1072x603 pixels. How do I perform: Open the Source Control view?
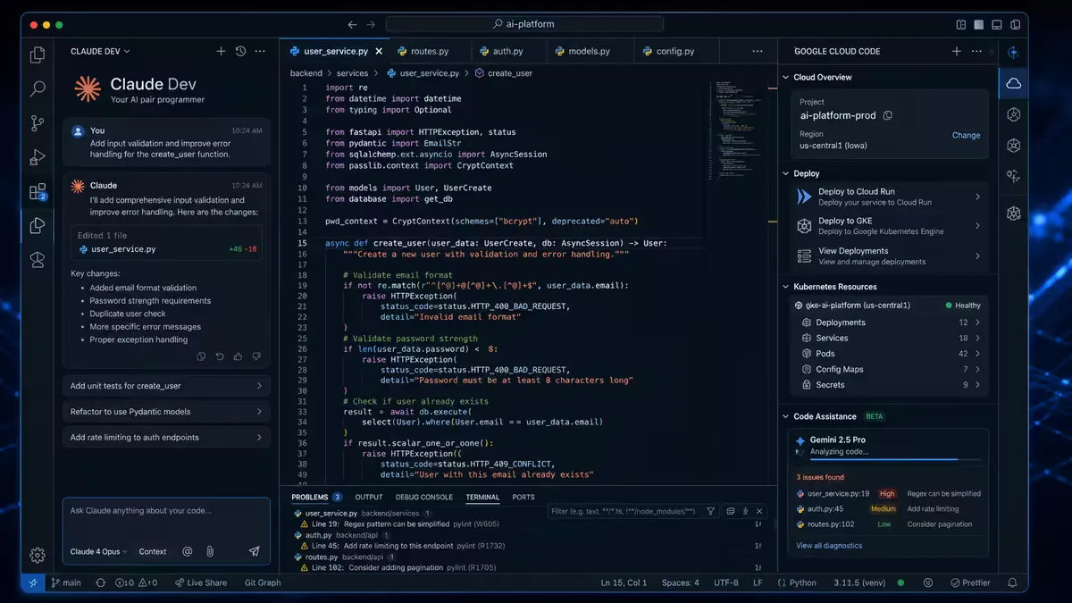point(38,123)
